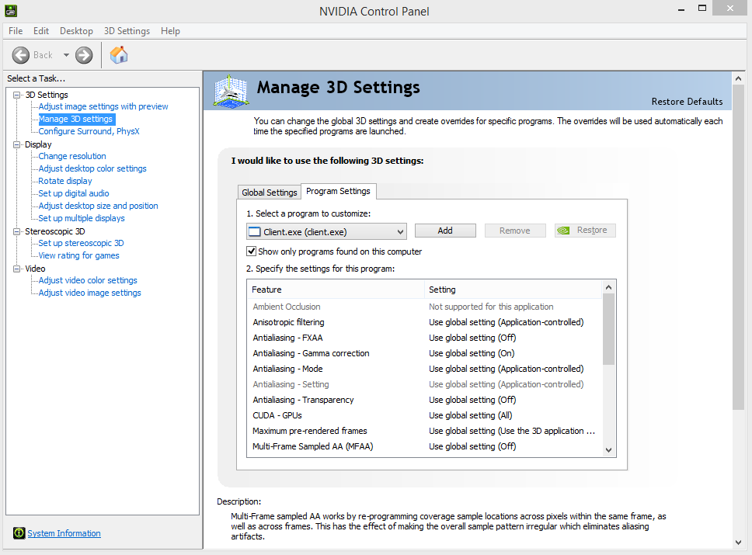
Task: Toggle Show only programs found checkbox
Action: click(x=252, y=251)
